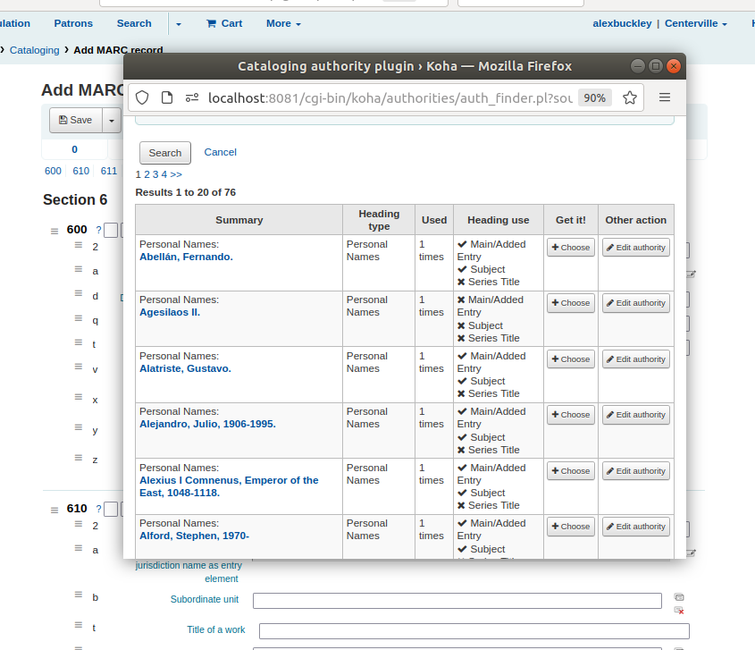
Task: Edit authority for Alejandro, Julio
Action: click(x=635, y=414)
